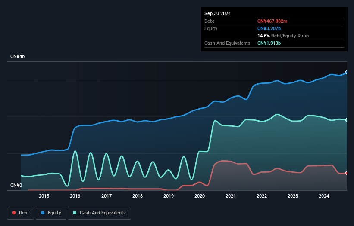Click the 2016 x-axis label
The width and height of the screenshot is (354, 226).
(75, 196)
